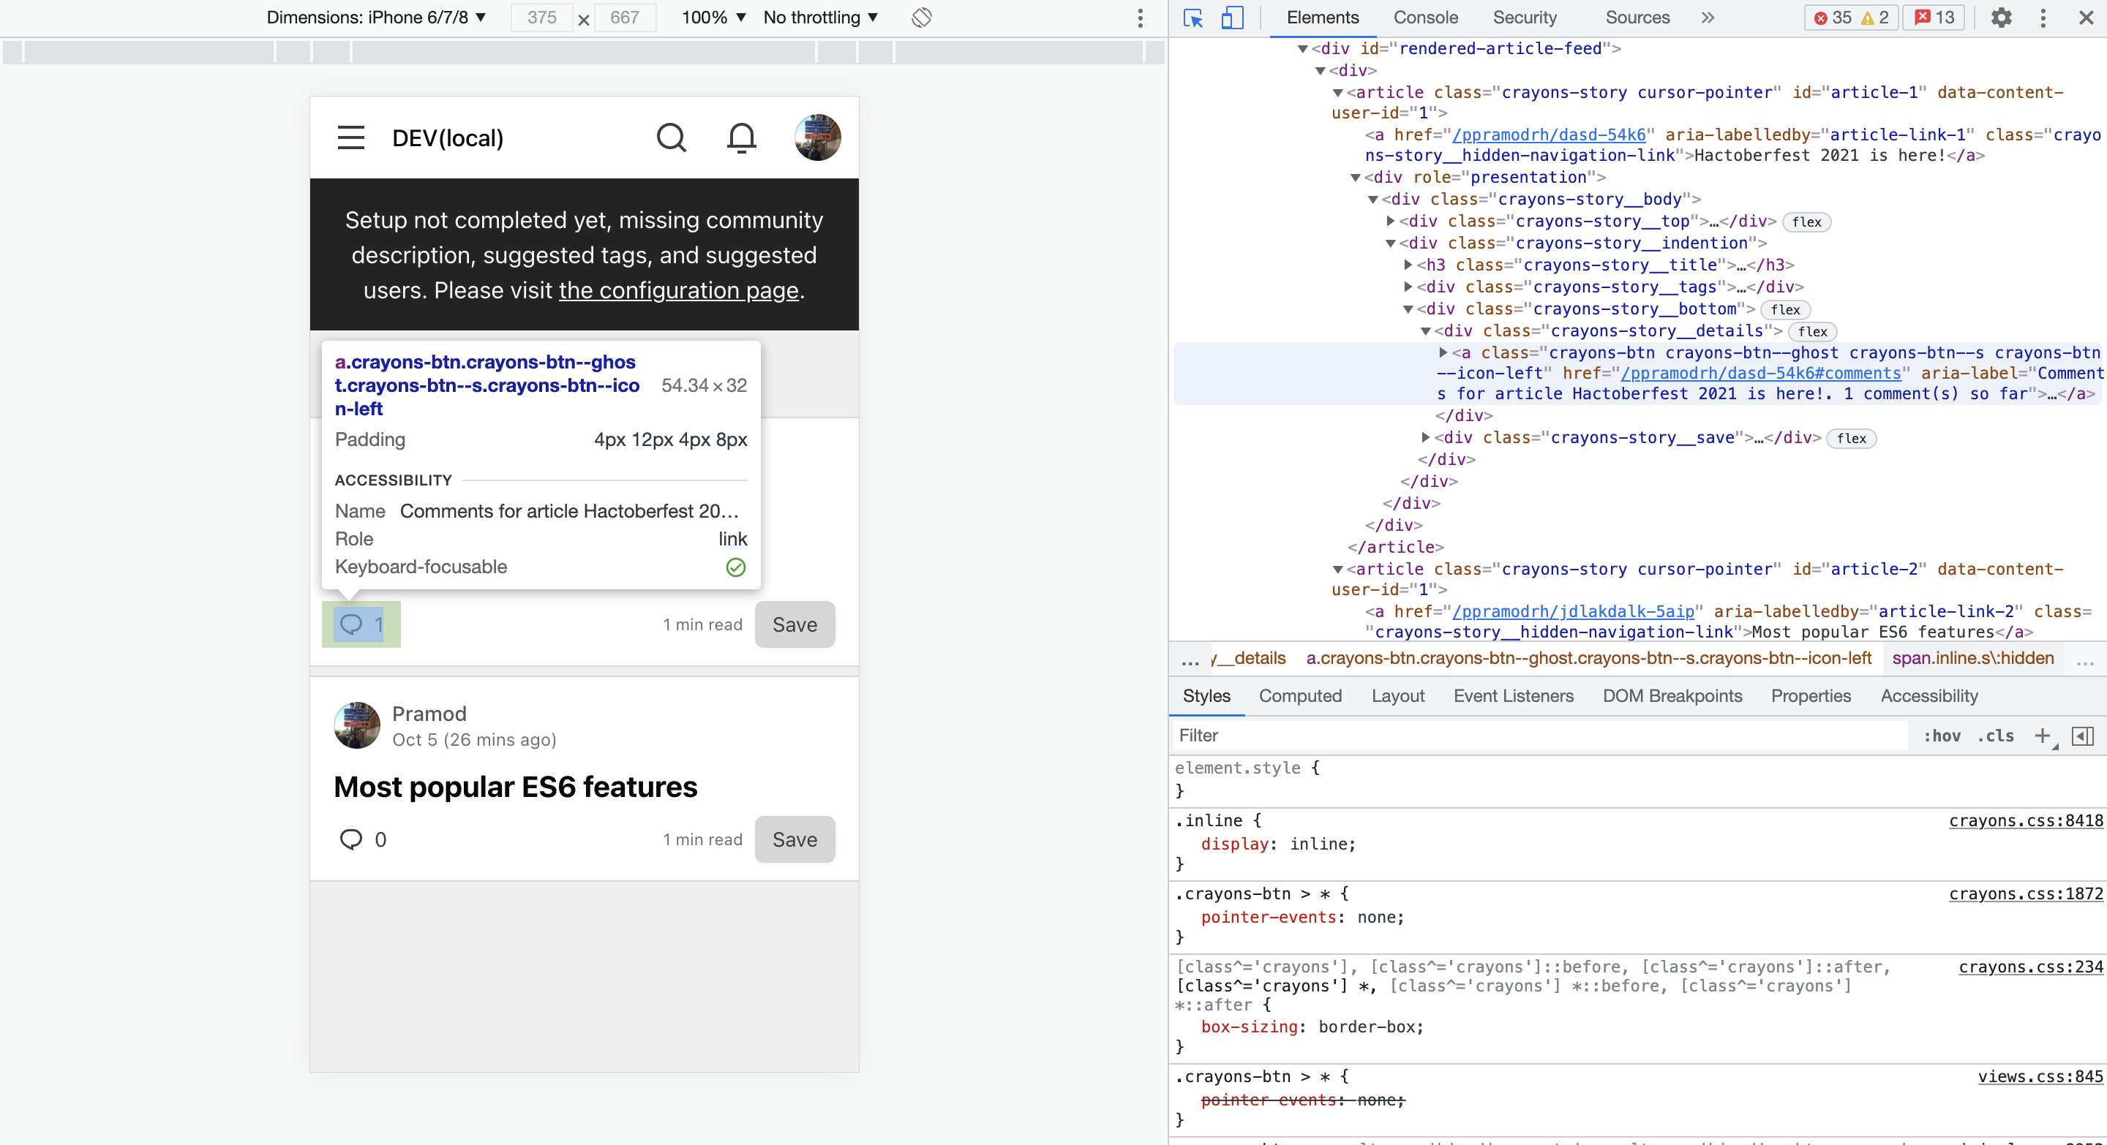Viewport: 2107px width, 1145px height.
Task: Toggle the :hov element state panel
Action: tap(1941, 736)
